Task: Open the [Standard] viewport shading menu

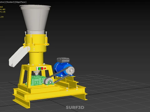Action: pos(10,2)
